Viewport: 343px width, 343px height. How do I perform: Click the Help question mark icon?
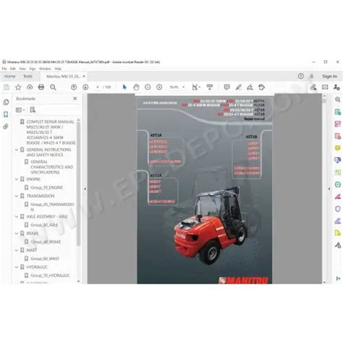[300, 76]
